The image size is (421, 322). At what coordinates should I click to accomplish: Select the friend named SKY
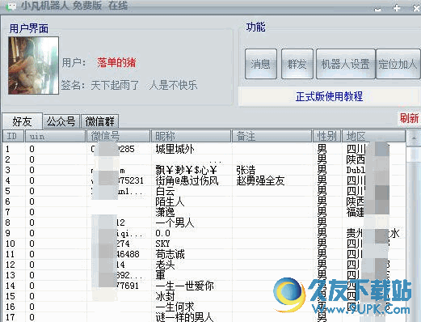point(162,244)
